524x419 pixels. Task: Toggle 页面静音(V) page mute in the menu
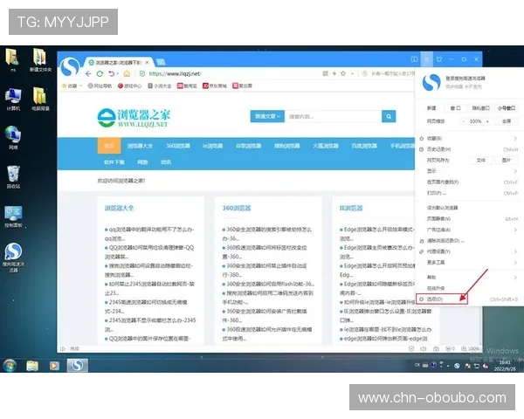tap(468, 219)
